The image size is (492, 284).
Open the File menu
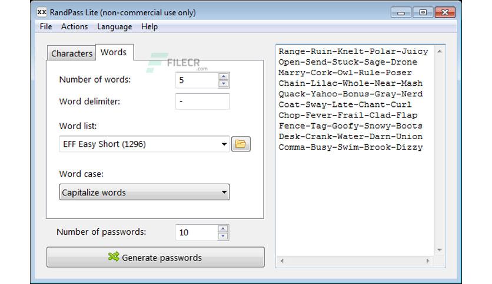[46, 26]
